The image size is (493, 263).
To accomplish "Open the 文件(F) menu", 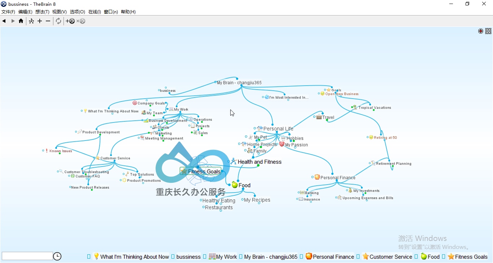I will tap(8, 12).
